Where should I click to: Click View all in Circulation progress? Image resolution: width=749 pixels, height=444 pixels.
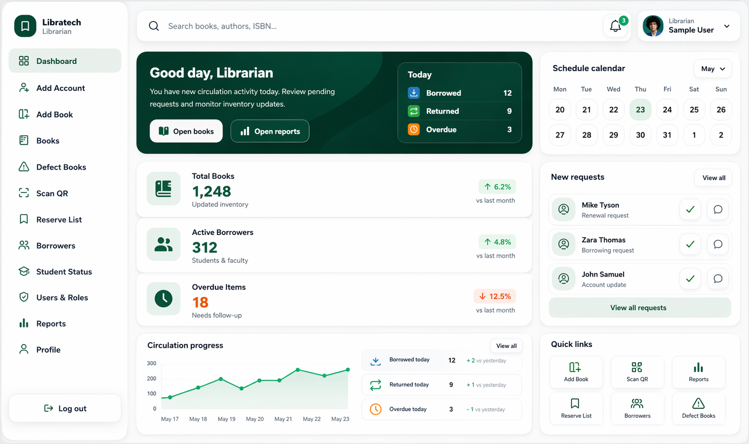tap(506, 346)
